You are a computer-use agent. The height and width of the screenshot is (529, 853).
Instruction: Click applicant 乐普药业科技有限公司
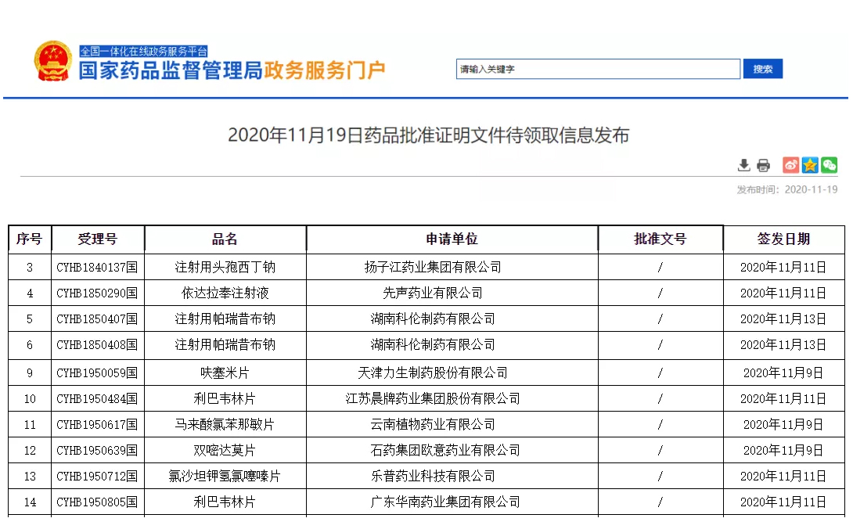433,477
